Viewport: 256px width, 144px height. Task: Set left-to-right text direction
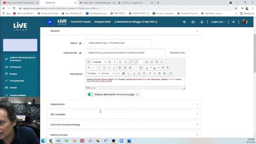163,68
